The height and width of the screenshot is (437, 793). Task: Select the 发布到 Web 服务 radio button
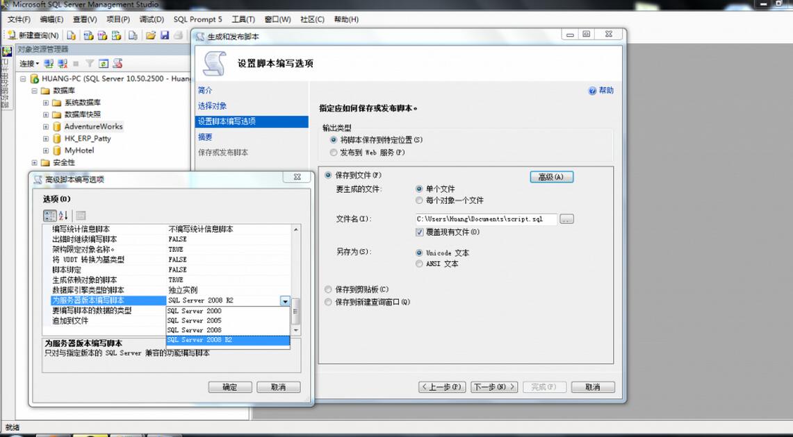[334, 152]
